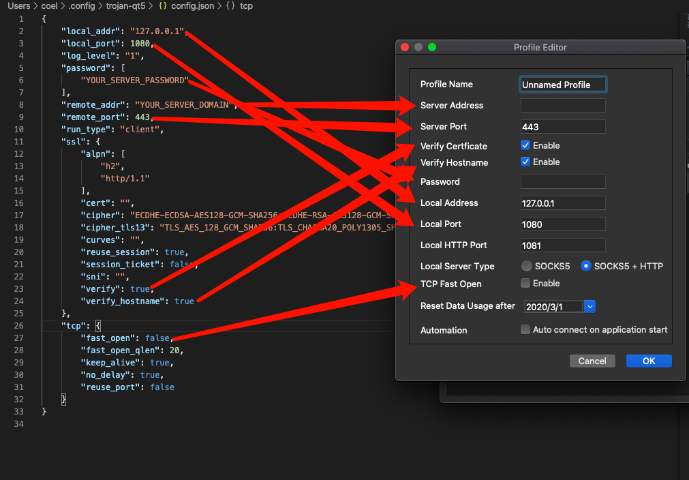This screenshot has height=480, width=689.
Task: Click the Password input field
Action: pyautogui.click(x=563, y=182)
